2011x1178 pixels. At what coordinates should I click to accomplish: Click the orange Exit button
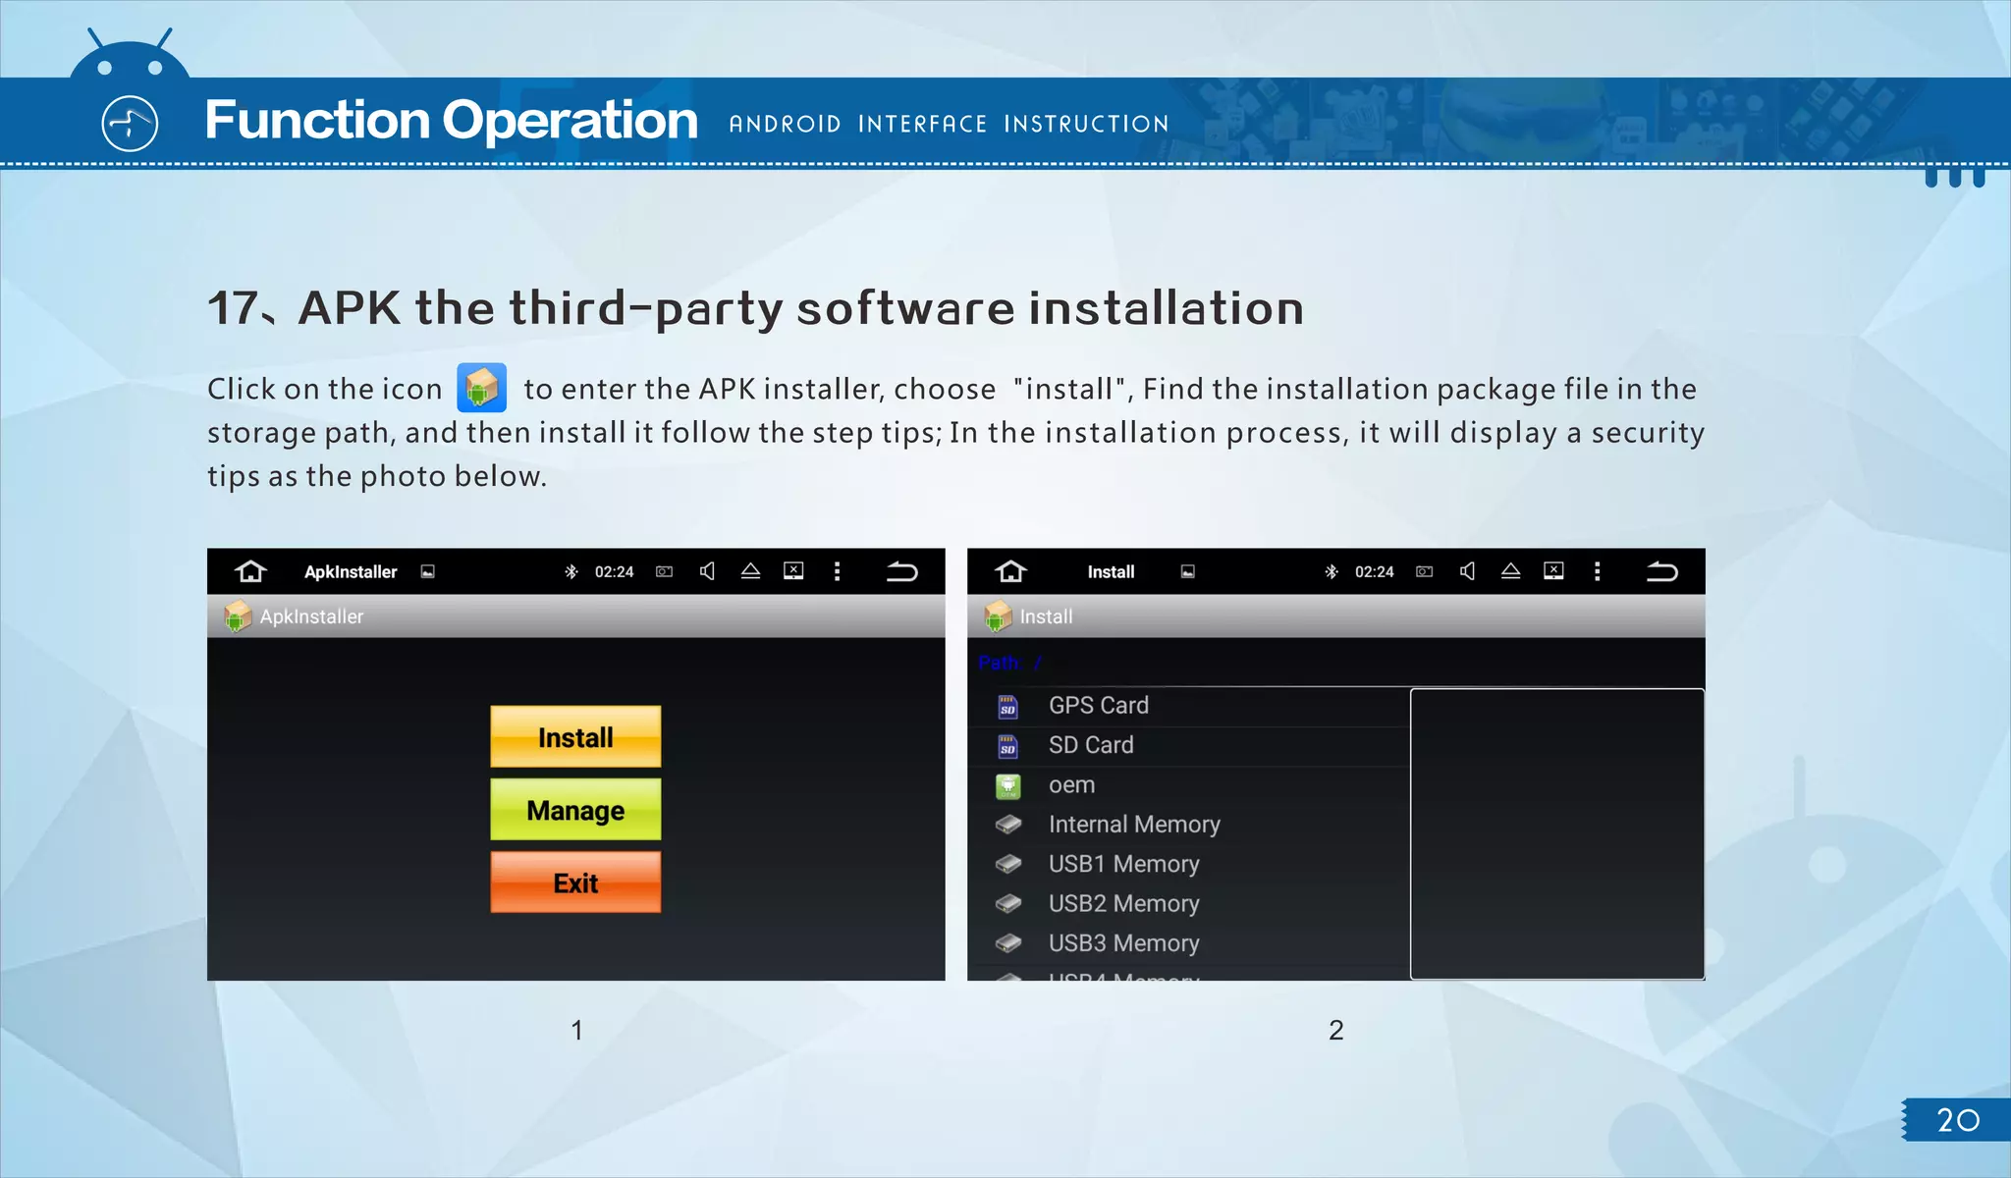tap(575, 882)
